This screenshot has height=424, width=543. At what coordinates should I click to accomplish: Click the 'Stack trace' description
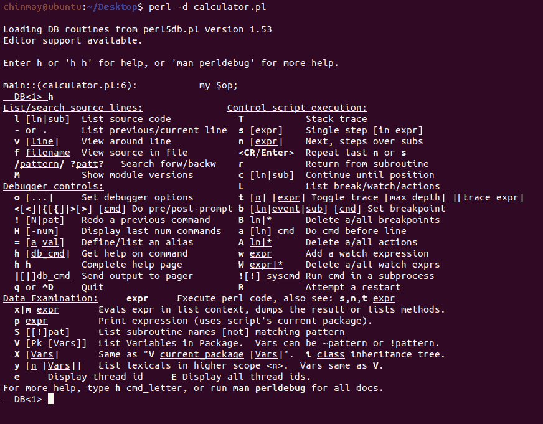(x=336, y=119)
